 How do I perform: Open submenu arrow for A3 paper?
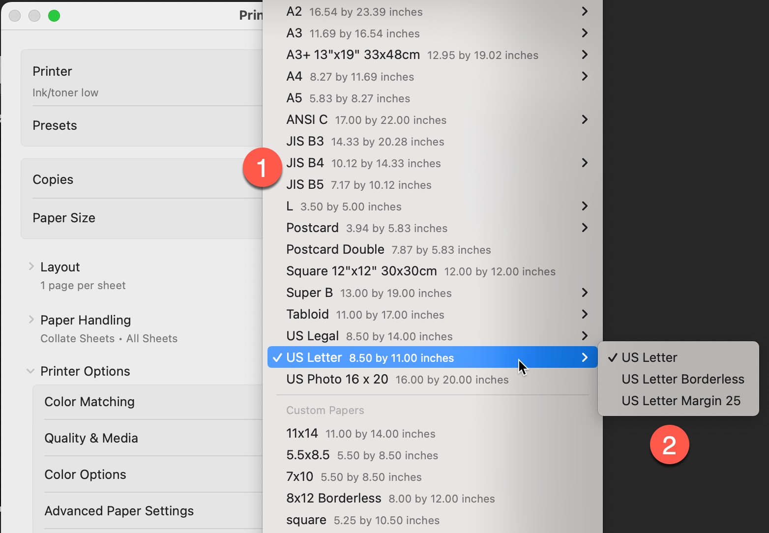pos(585,33)
